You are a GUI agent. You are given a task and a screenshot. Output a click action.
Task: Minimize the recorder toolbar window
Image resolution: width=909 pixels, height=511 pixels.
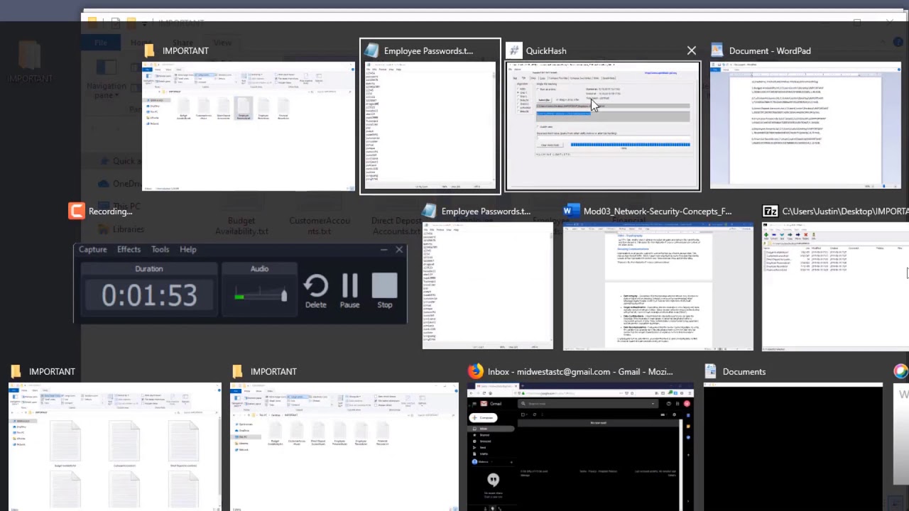tap(383, 250)
